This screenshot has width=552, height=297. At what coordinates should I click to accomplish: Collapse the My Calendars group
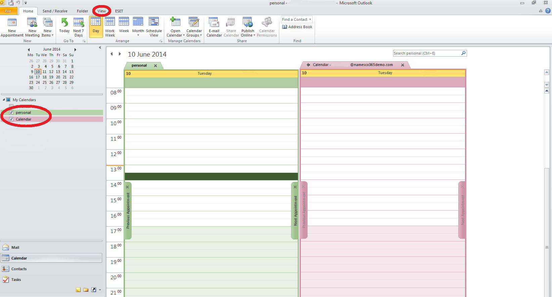tap(4, 100)
